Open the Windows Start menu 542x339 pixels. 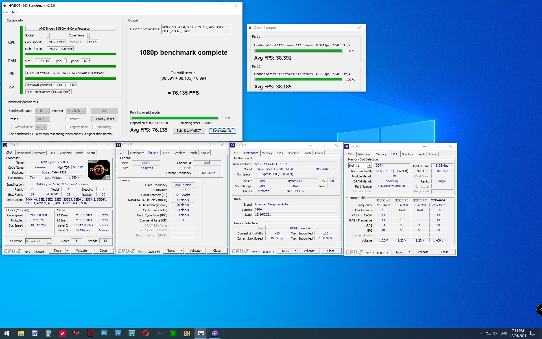pos(7,333)
